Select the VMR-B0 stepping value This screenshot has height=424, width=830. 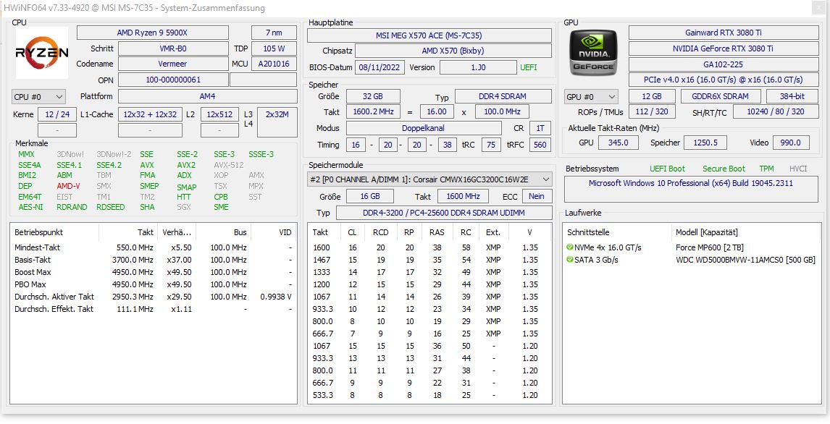(173, 48)
